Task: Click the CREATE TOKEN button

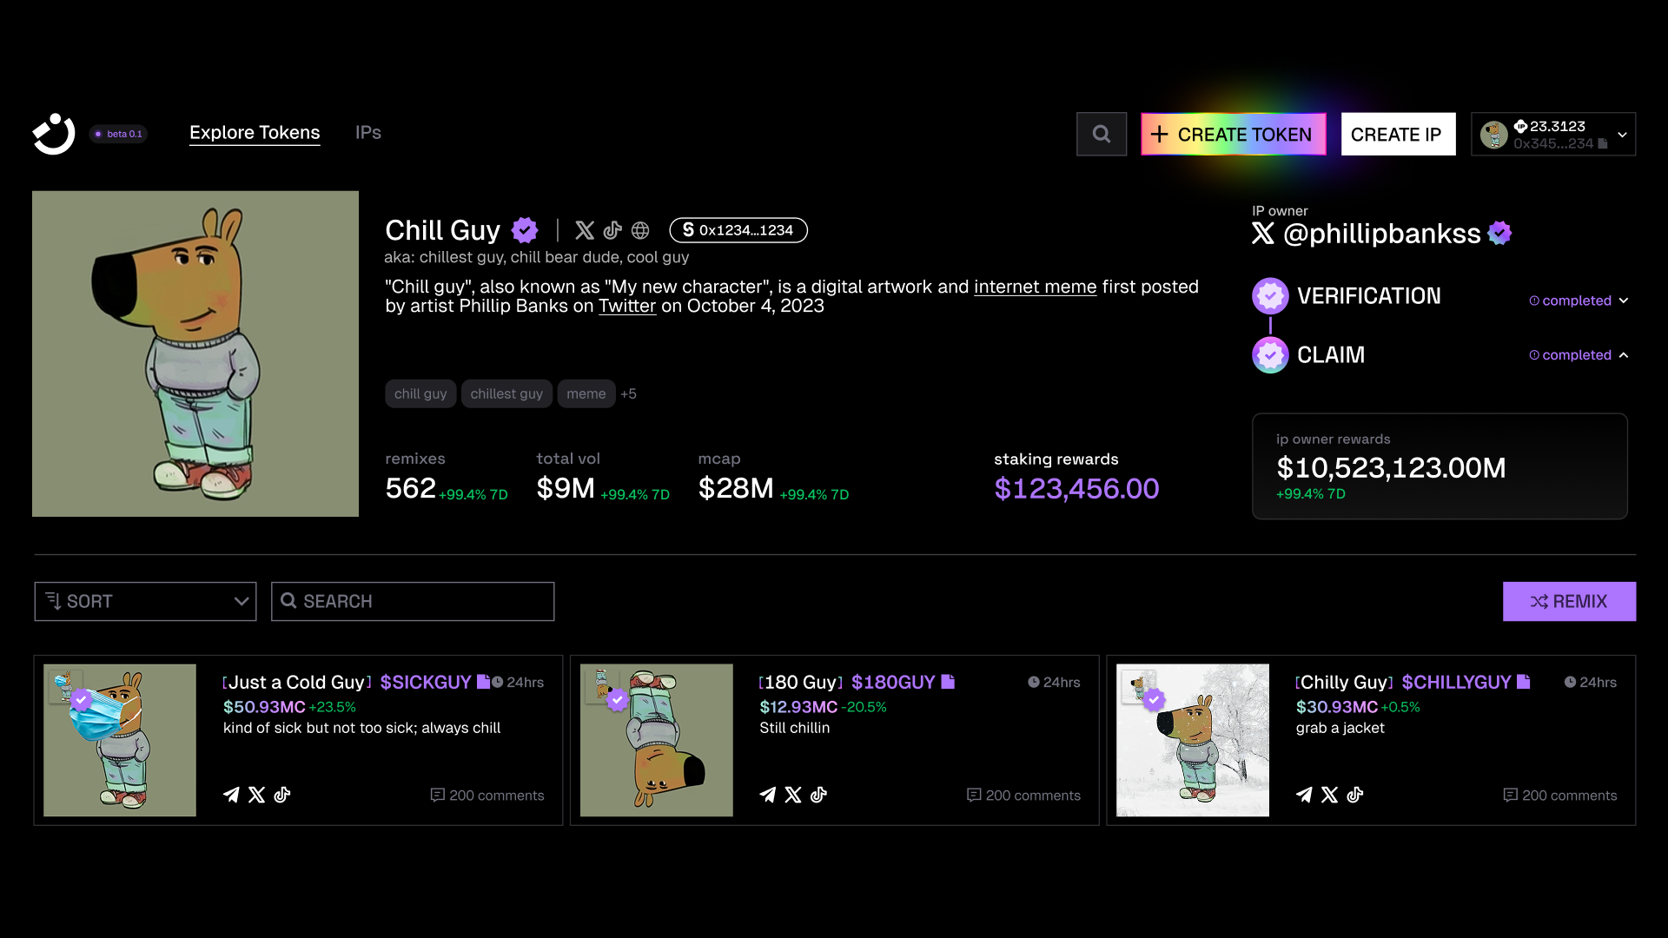Action: tap(1234, 134)
